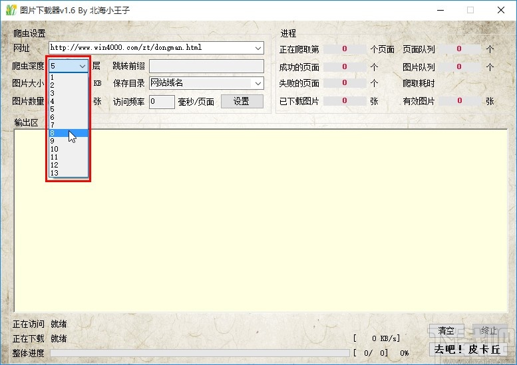
Task: Choose highlighted depth 8 in list
Action: [x=69, y=133]
